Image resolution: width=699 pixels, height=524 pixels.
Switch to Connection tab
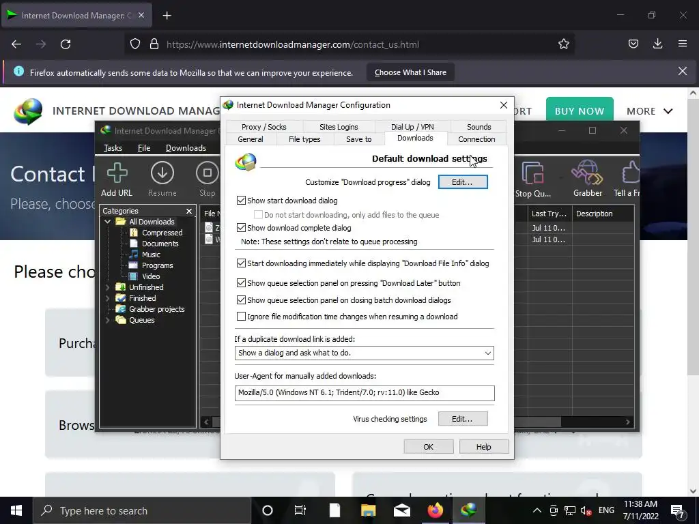(476, 139)
